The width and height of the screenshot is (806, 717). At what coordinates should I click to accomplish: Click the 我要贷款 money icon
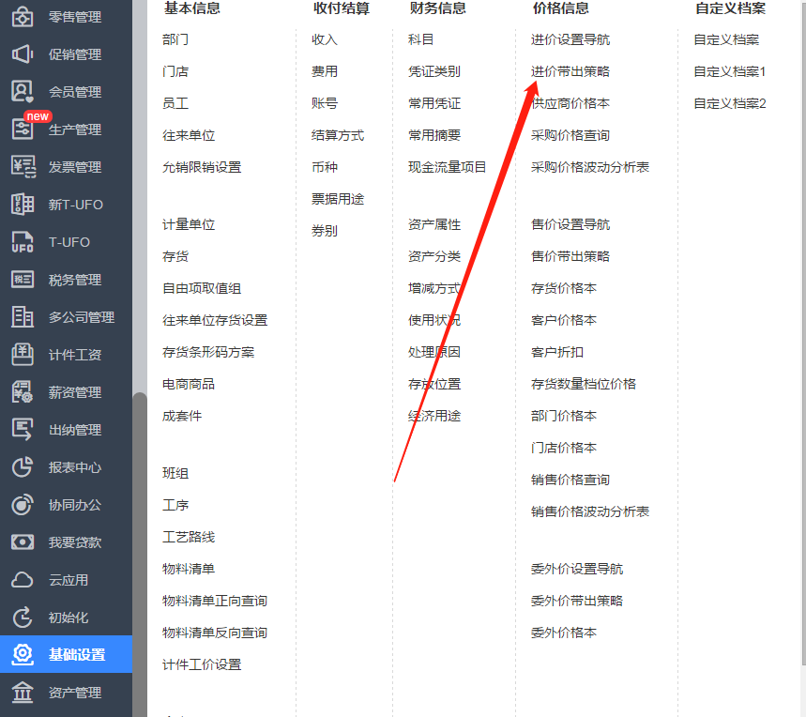(x=23, y=542)
